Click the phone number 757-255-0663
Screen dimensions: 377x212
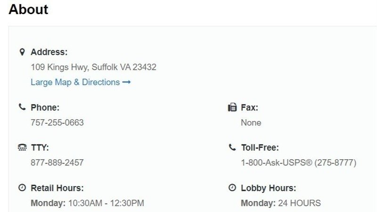[57, 123]
